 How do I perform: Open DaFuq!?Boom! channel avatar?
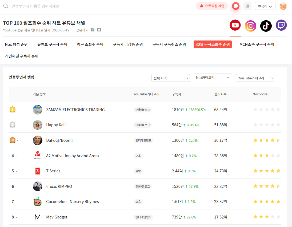[x=38, y=140]
